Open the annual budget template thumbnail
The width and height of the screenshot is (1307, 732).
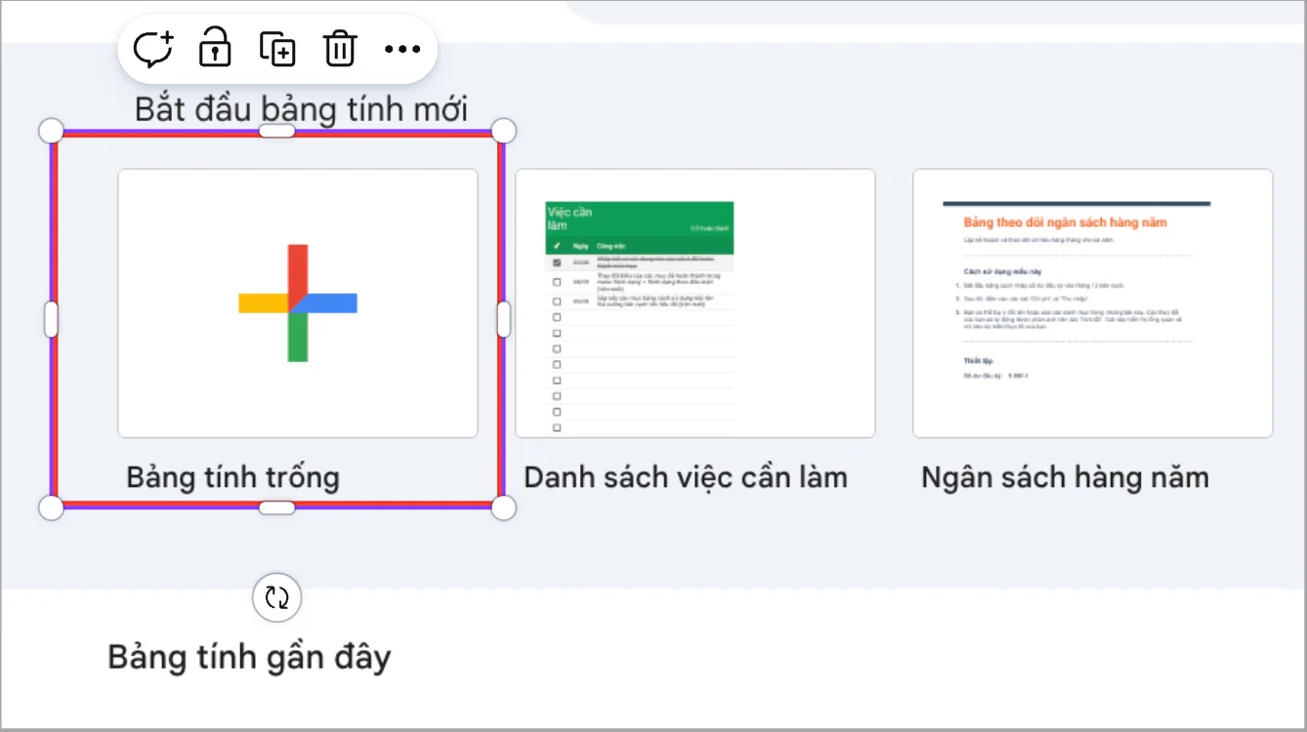coord(1093,304)
